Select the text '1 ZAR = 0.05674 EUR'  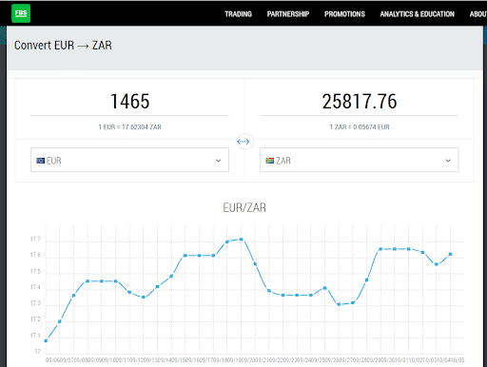pos(360,127)
